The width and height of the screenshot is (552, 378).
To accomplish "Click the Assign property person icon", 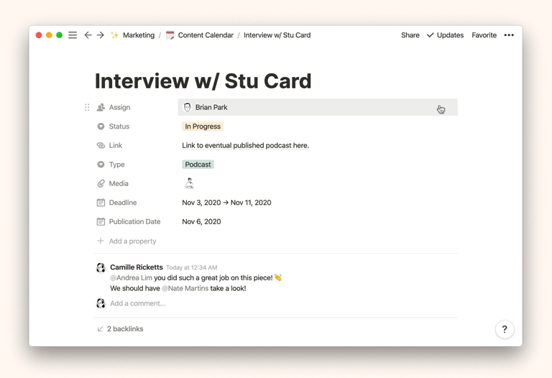I will coord(101,107).
